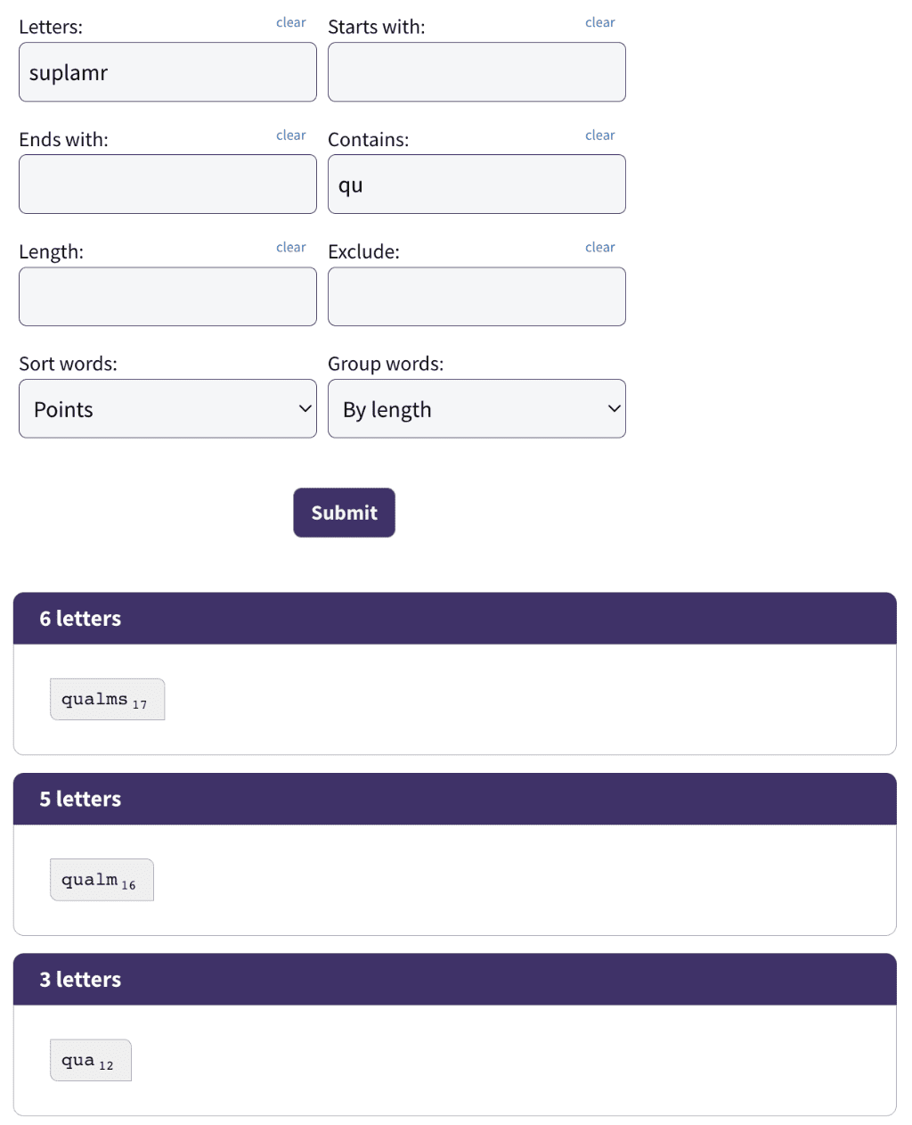Clear the Exclude field
Viewport: 912px width, 1125px height.
pyautogui.click(x=599, y=247)
